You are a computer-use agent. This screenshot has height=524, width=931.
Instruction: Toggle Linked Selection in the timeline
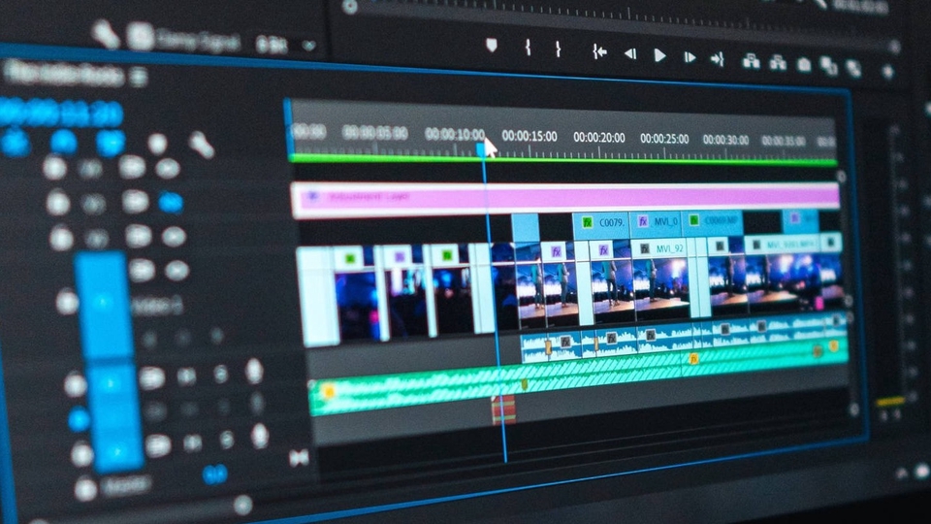tap(111, 143)
